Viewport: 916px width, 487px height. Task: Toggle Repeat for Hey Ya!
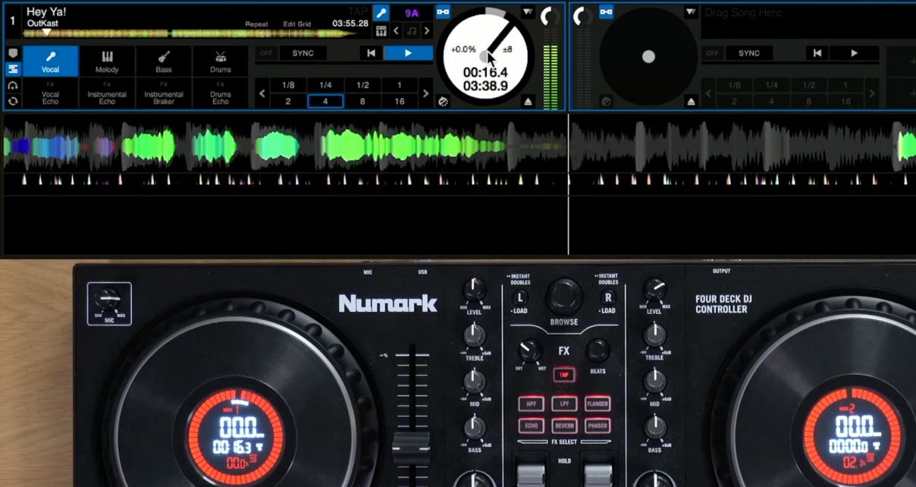coord(257,24)
